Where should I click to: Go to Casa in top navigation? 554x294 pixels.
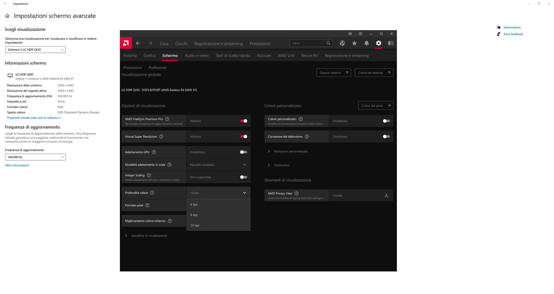point(164,43)
